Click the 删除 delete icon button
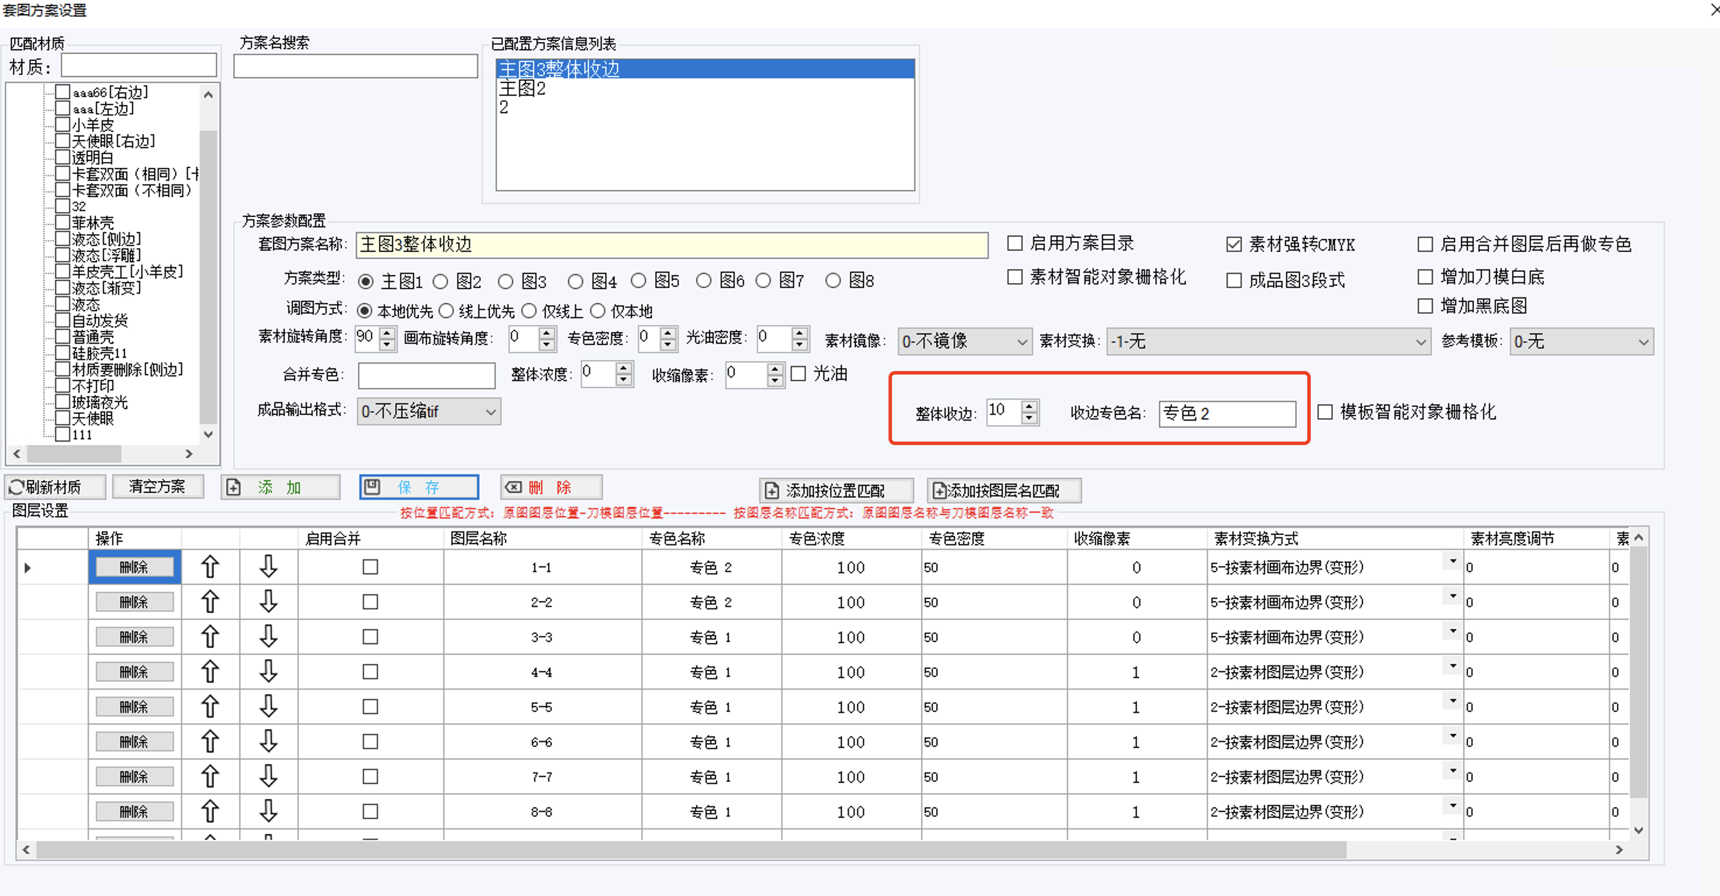1720x896 pixels. [x=551, y=487]
